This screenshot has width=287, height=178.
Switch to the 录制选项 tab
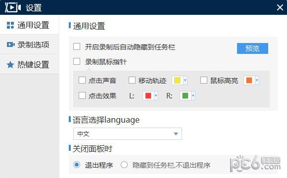(30, 44)
